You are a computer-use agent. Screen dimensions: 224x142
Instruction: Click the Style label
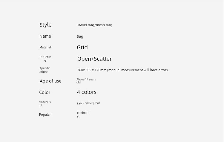[45, 25]
